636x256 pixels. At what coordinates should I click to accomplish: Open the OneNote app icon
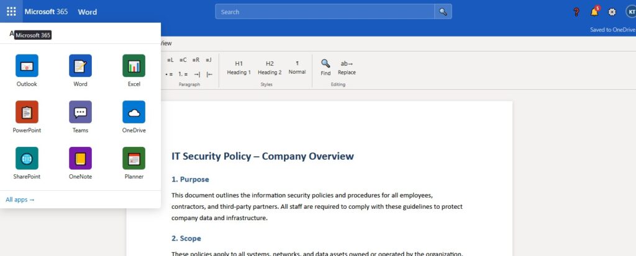(x=80, y=163)
